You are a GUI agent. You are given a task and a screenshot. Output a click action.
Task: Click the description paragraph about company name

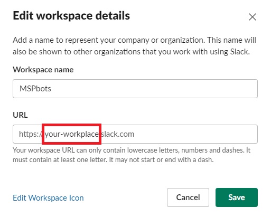click(x=134, y=46)
